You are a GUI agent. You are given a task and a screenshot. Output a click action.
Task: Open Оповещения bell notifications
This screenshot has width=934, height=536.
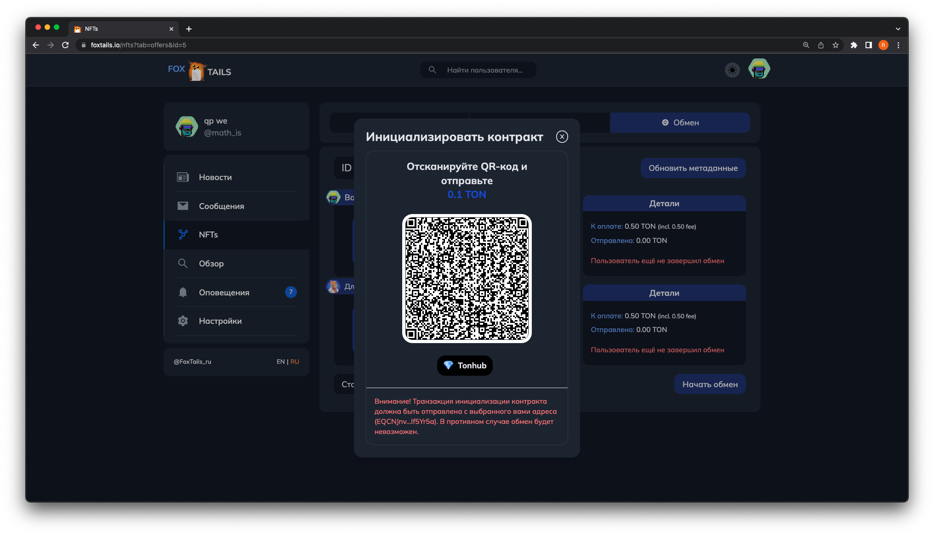(x=224, y=293)
